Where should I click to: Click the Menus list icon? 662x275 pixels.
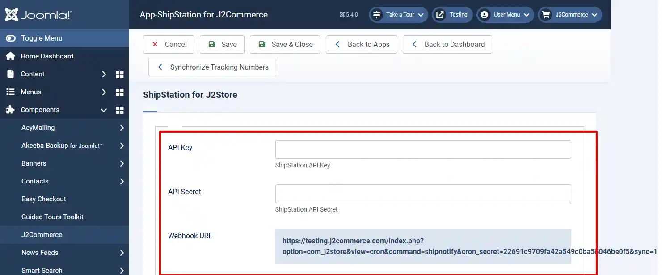pyautogui.click(x=10, y=92)
